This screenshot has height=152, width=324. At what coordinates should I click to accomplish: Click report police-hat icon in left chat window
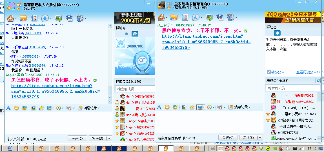pyautogui.click(x=69, y=18)
